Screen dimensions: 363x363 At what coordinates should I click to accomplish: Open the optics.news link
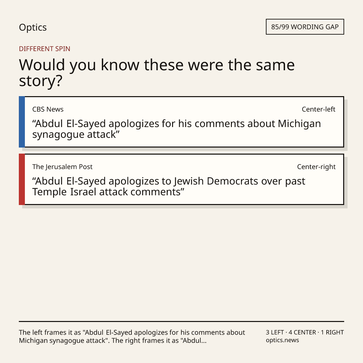pos(282,340)
